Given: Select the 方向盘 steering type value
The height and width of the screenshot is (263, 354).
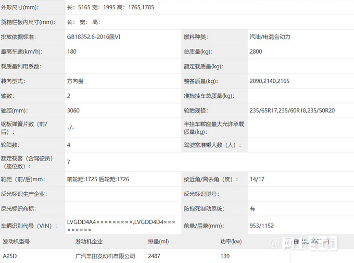Looking at the screenshot, I should click(75, 81).
